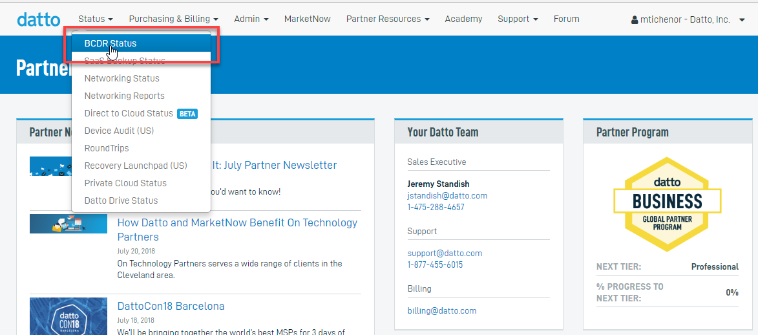758x335 pixels.
Task: Open July Partner Newsletter article
Action: 275,165
